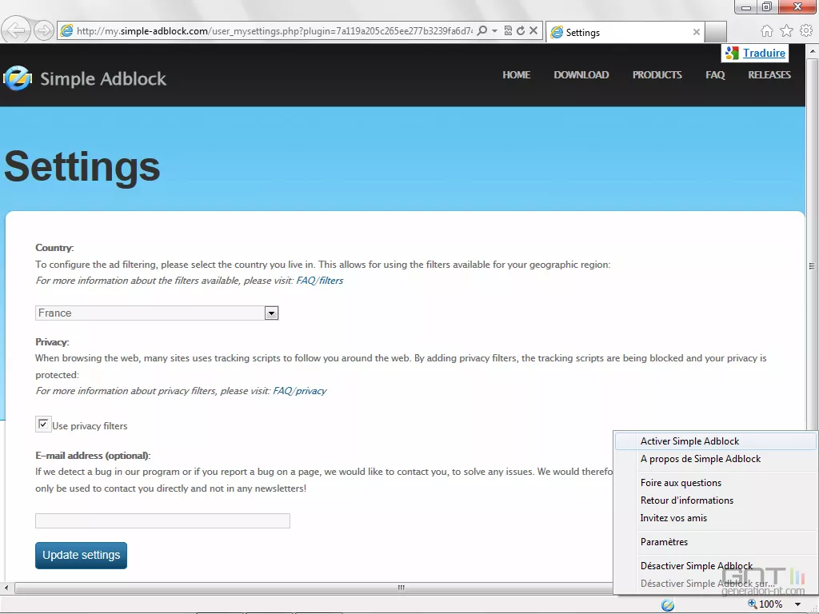Click the Simple Adblock logo in header
The width and height of the screenshot is (819, 614).
coord(85,78)
